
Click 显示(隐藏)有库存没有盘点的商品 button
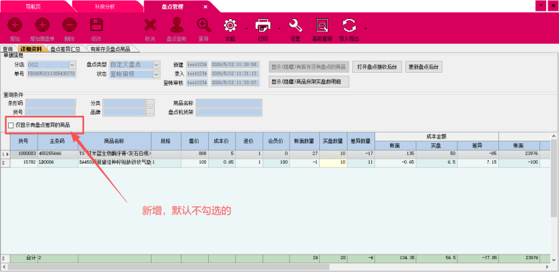tap(308, 67)
